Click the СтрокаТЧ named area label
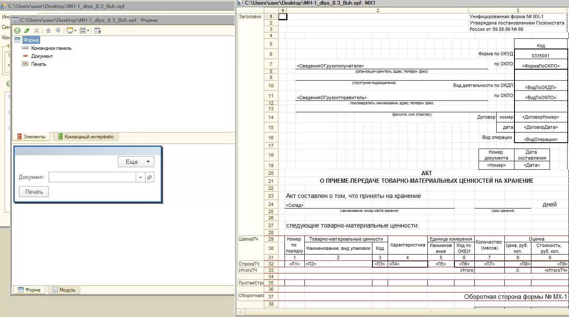This screenshot has height=317, width=569. point(249,264)
